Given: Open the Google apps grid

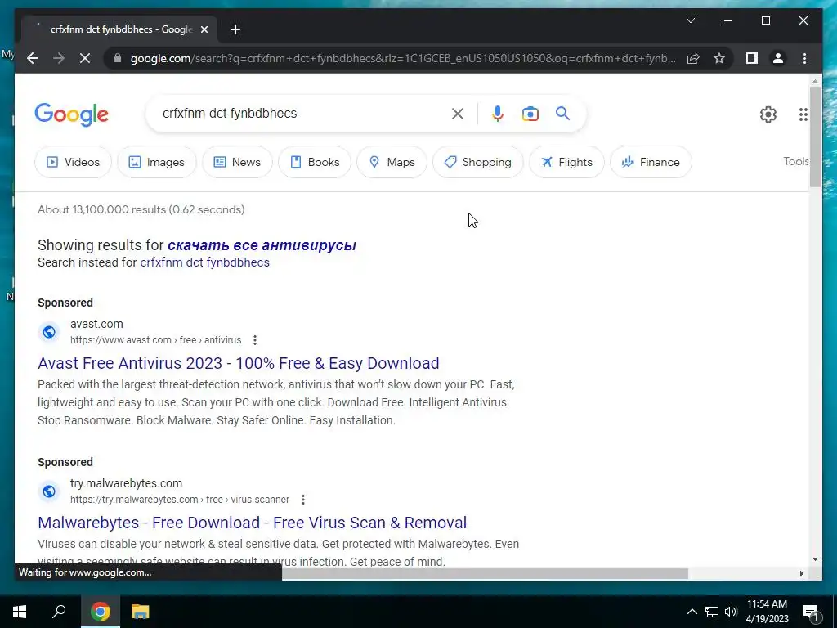Looking at the screenshot, I should point(803,114).
